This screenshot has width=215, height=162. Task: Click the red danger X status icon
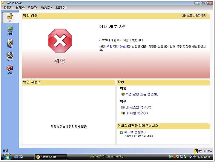click(60, 41)
